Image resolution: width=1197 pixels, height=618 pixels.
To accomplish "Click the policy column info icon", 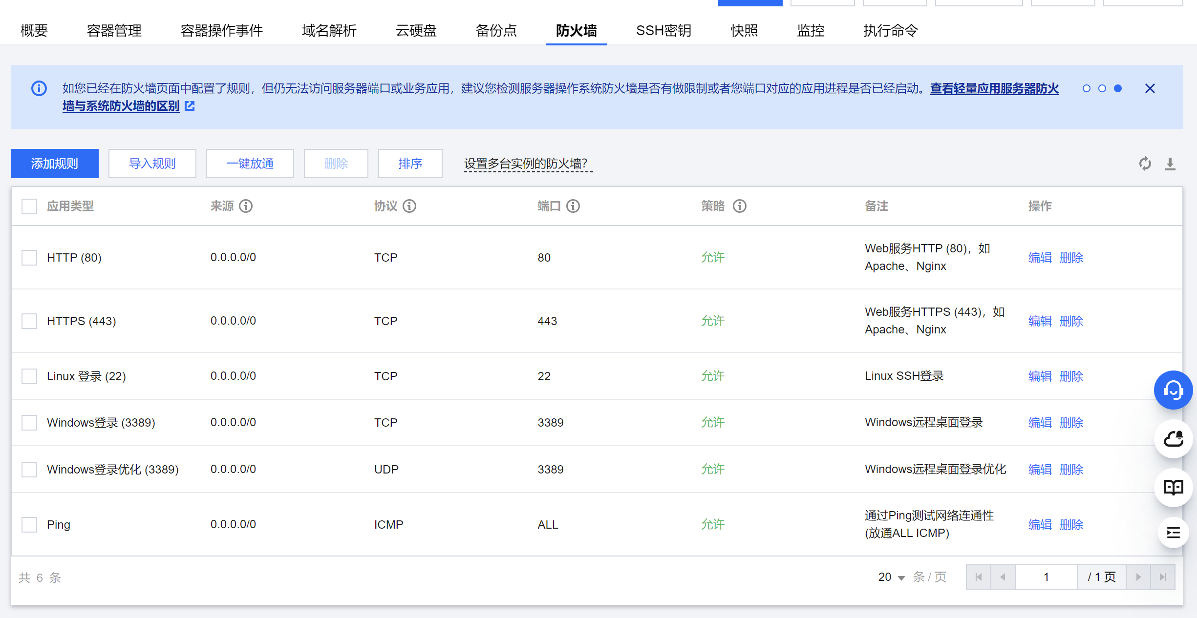I will tap(740, 206).
